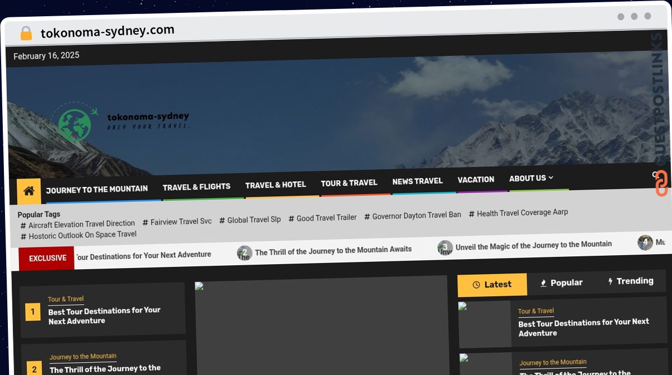Click the Popular Tags heading
672x375 pixels.
(x=39, y=214)
